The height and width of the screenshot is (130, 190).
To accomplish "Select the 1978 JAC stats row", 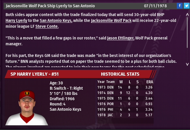I will (x=125, y=115).
